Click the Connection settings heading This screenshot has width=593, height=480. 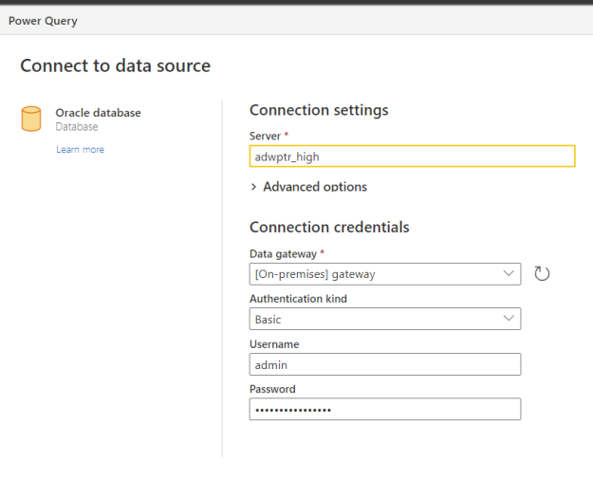(x=318, y=110)
